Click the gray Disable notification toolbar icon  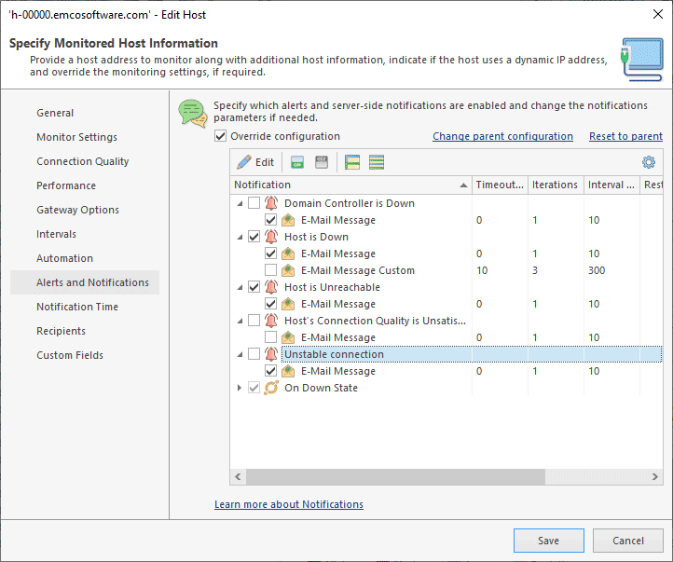322,162
